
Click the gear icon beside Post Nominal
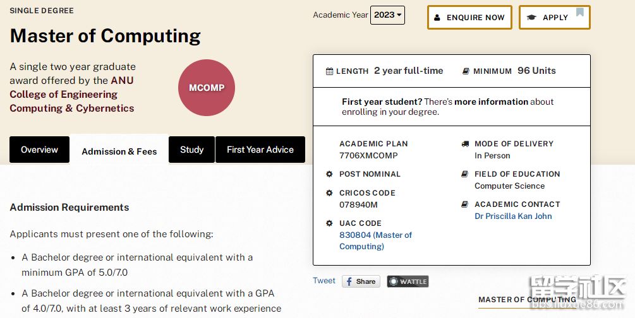pos(329,174)
